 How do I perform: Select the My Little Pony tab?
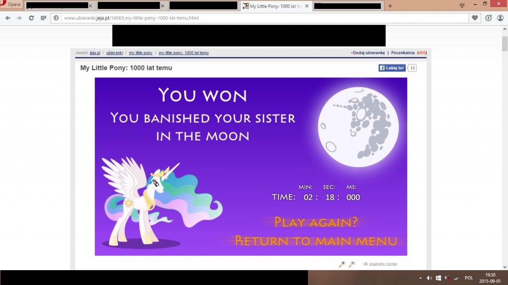pyautogui.click(x=276, y=6)
